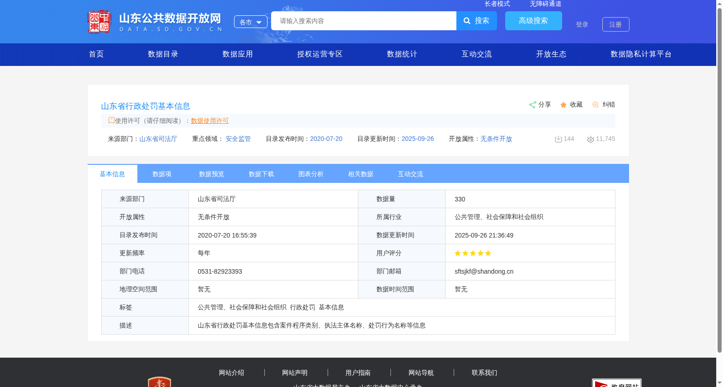Click the 纠错 label
Screen dimensions: 723x387
[609, 105]
